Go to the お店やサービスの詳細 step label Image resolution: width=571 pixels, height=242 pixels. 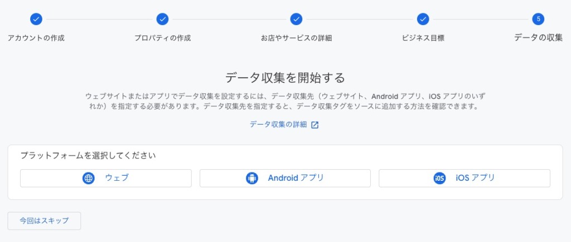tap(297, 38)
